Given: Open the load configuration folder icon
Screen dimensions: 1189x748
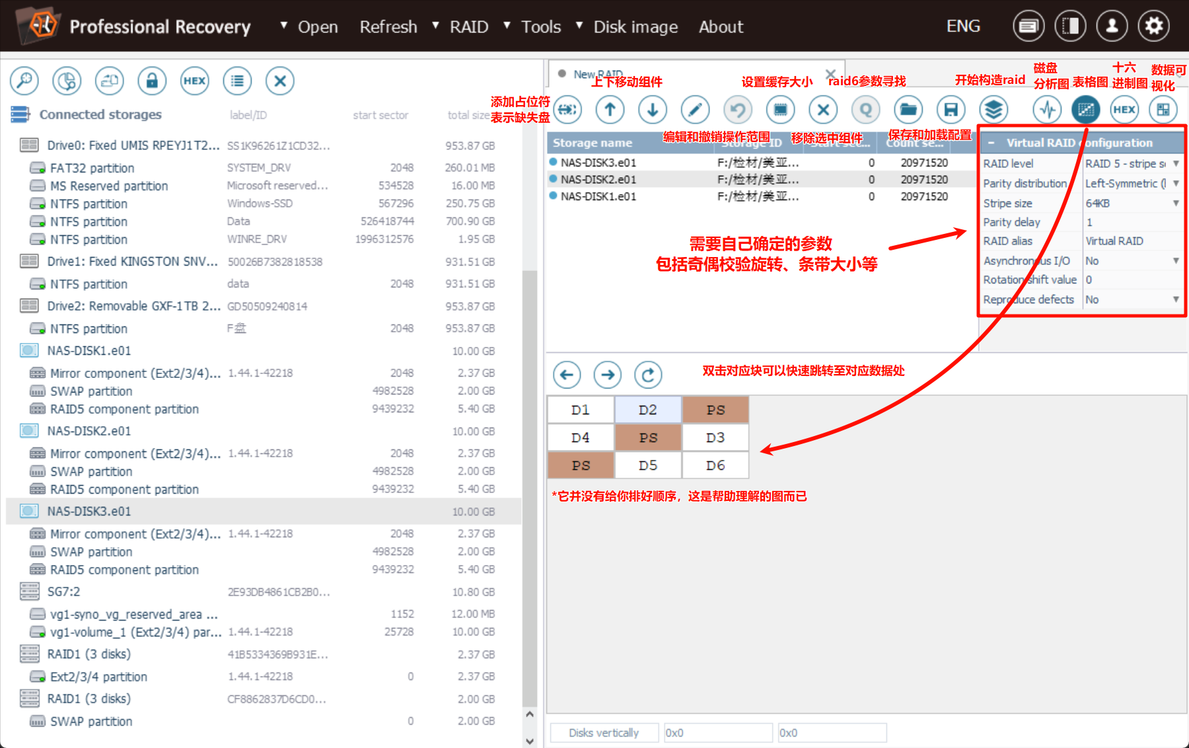Looking at the screenshot, I should tap(908, 110).
